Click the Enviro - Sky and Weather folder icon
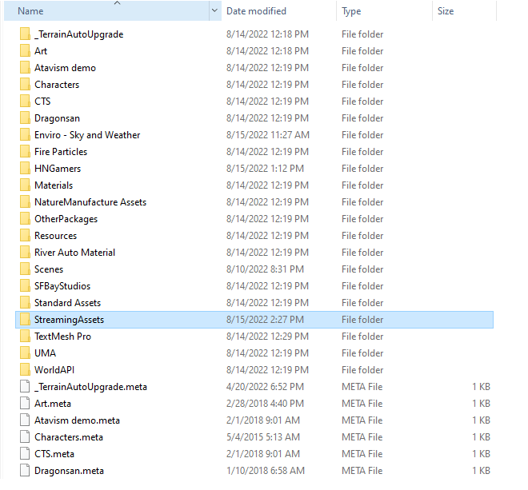Screen dimensions: 528x490 (25, 135)
